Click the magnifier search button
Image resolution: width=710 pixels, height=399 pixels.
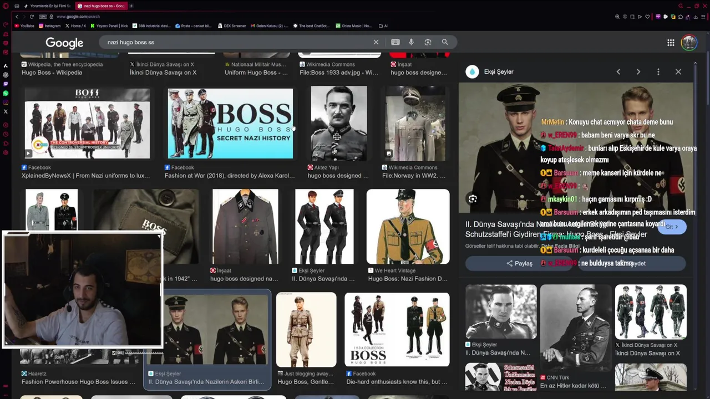(445, 42)
